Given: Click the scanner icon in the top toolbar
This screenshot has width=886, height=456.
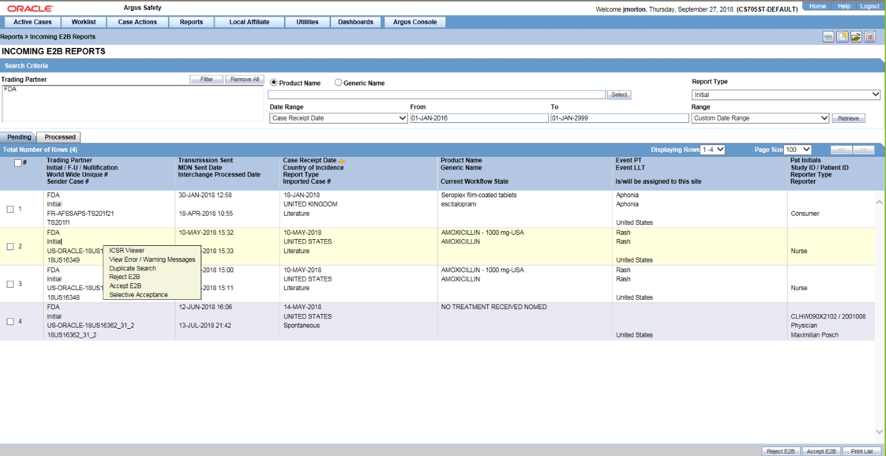Looking at the screenshot, I should pyautogui.click(x=829, y=37).
